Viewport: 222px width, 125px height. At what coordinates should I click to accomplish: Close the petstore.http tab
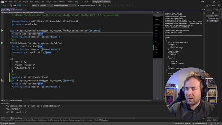point(14,10)
